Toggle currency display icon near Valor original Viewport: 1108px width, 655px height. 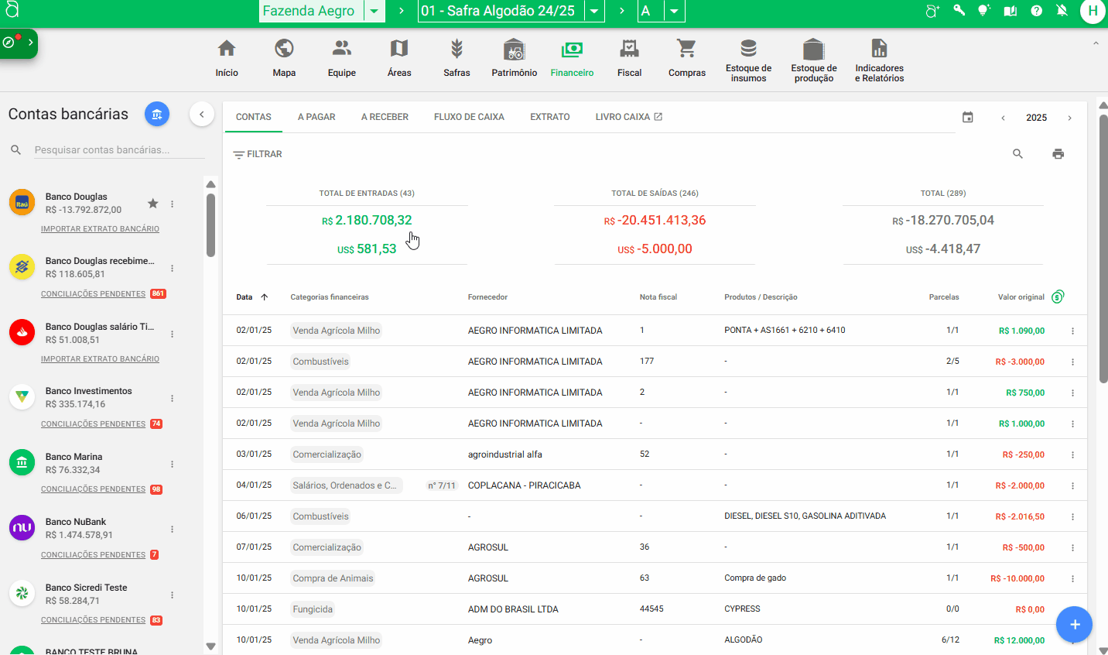(1058, 297)
